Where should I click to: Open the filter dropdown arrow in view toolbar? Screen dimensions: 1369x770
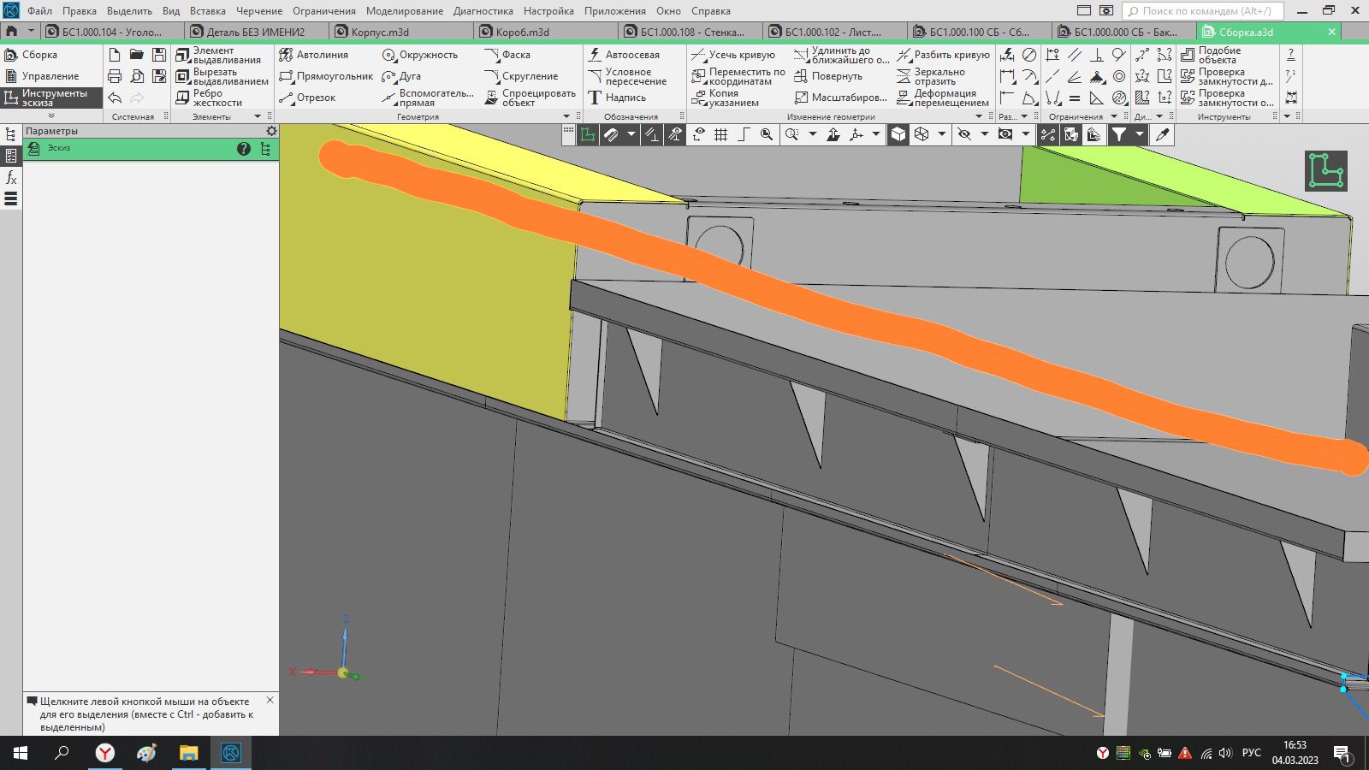[1140, 134]
